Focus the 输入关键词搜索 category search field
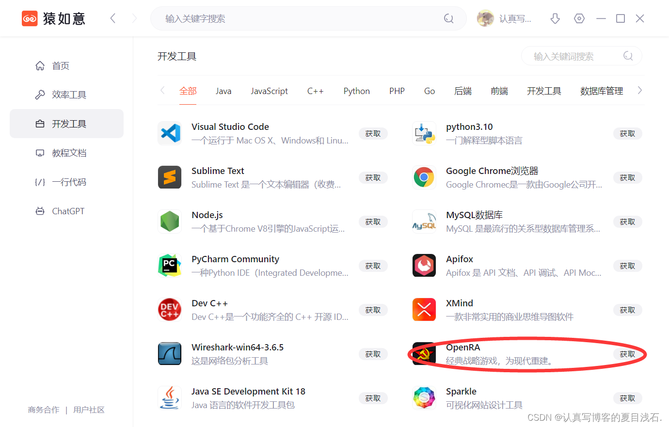Image resolution: width=669 pixels, height=427 pixels. pyautogui.click(x=582, y=56)
